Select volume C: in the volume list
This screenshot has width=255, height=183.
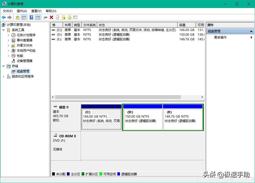tap(59, 30)
